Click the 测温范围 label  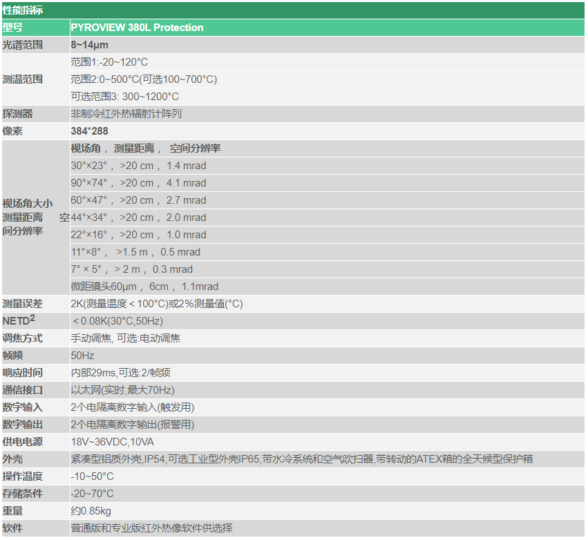(23, 79)
